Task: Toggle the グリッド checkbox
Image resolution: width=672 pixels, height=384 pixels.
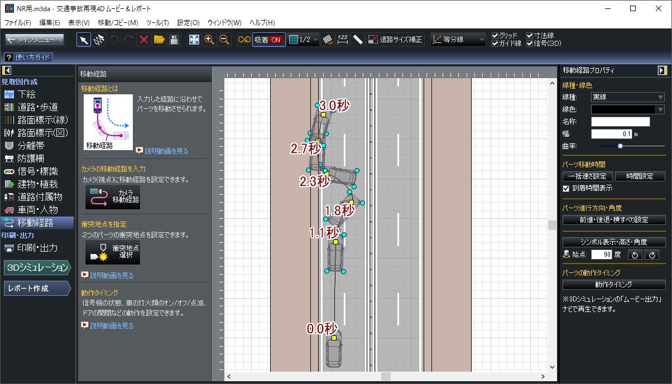Action: point(495,36)
